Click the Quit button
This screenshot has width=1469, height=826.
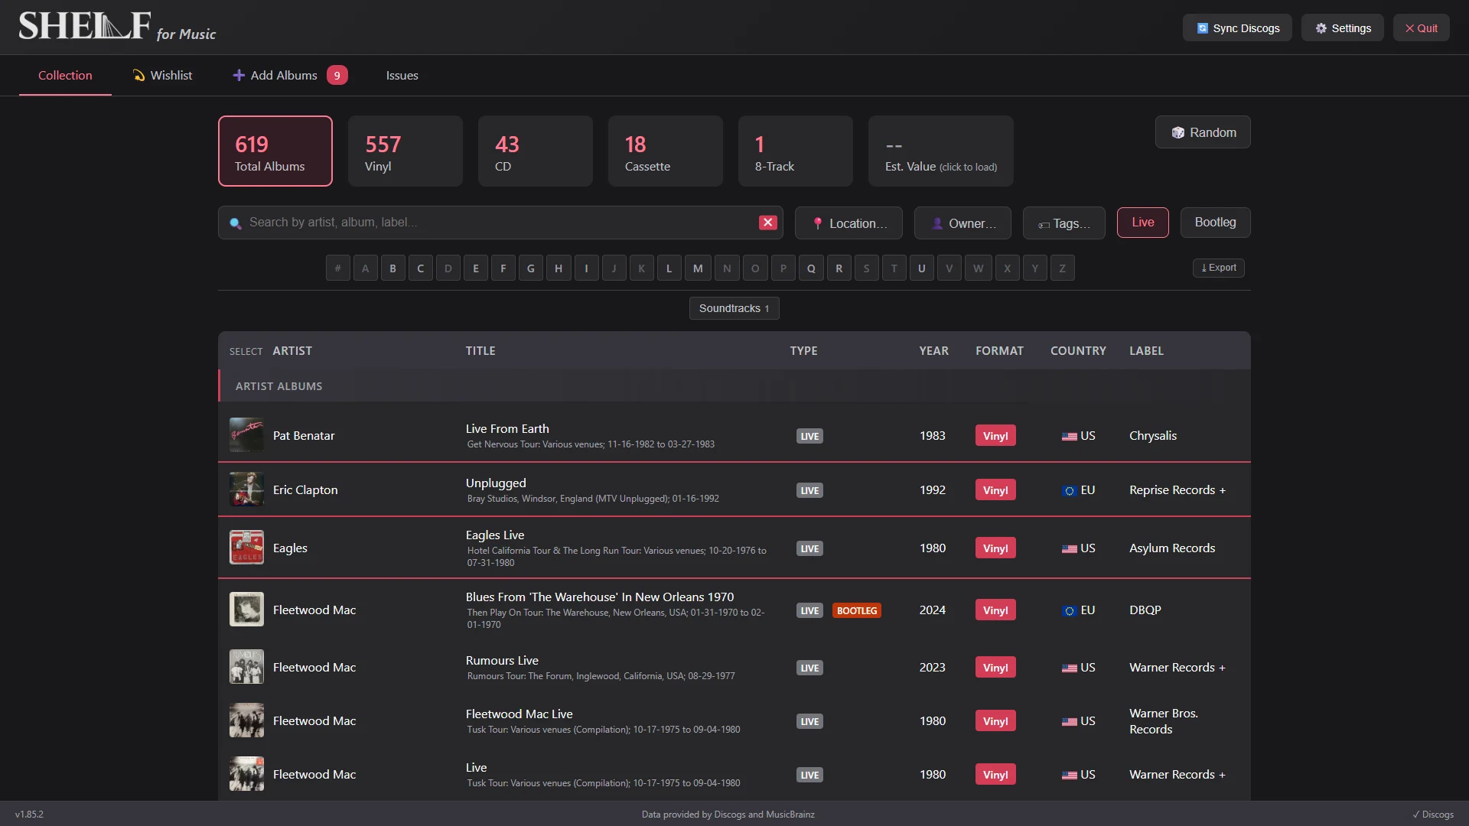(x=1421, y=28)
